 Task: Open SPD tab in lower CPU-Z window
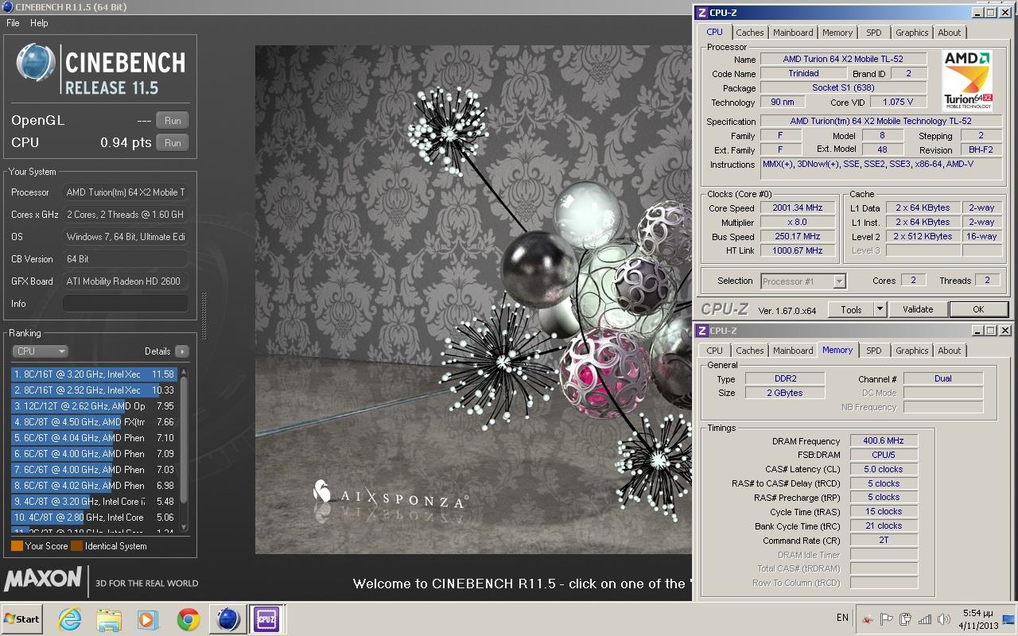(874, 351)
